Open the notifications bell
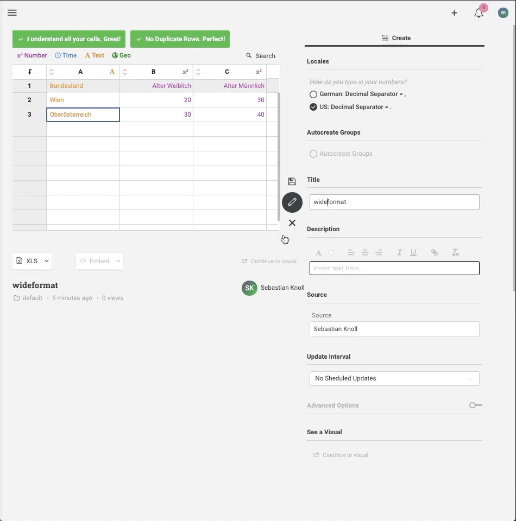 tap(479, 13)
